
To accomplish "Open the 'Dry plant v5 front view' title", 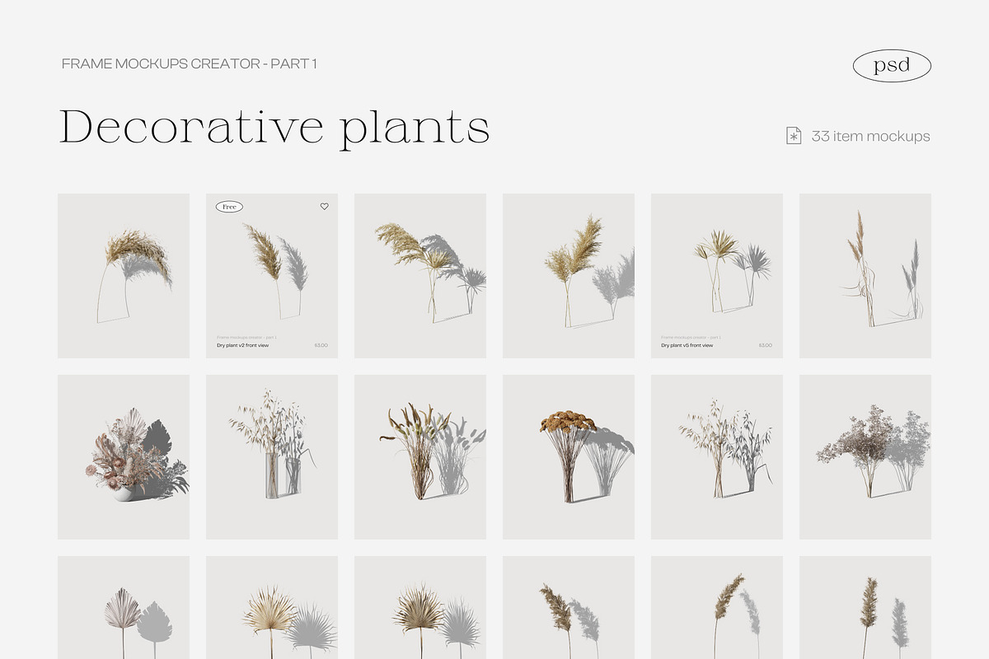I will click(687, 345).
